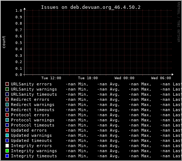Click the Protocol timeouts legend label
The height and width of the screenshot is (161, 182).
pos(33,125)
